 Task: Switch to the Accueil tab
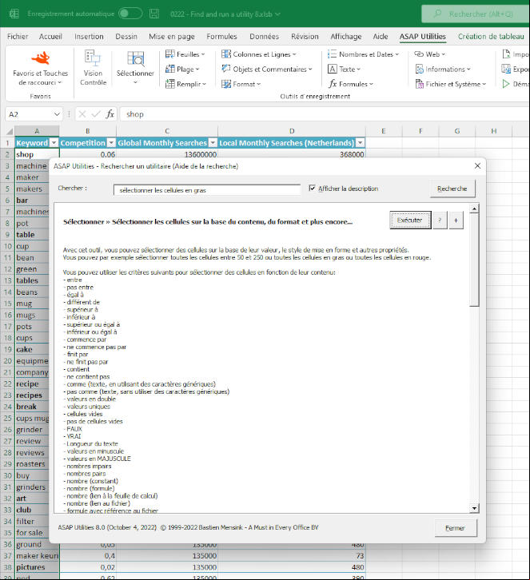coord(50,37)
